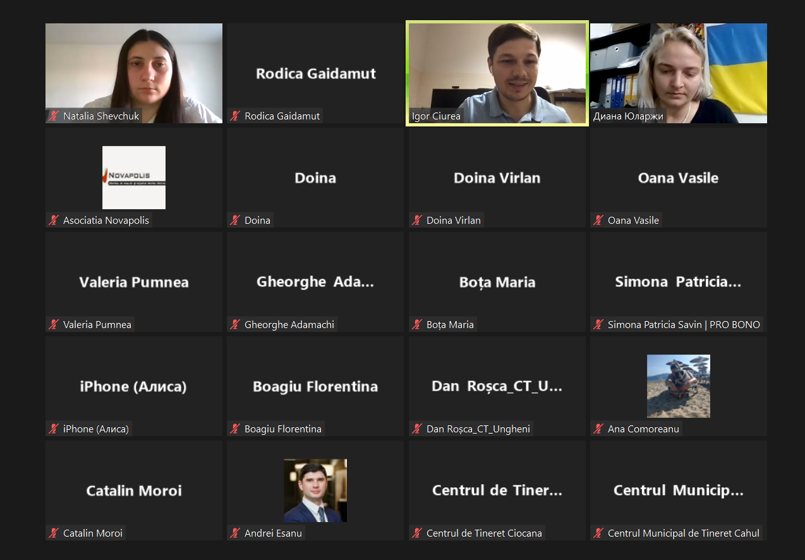Viewport: 805px width, 560px height.
Task: Click muted mic icon beside Natalia Shevchuk
Action: pos(54,116)
